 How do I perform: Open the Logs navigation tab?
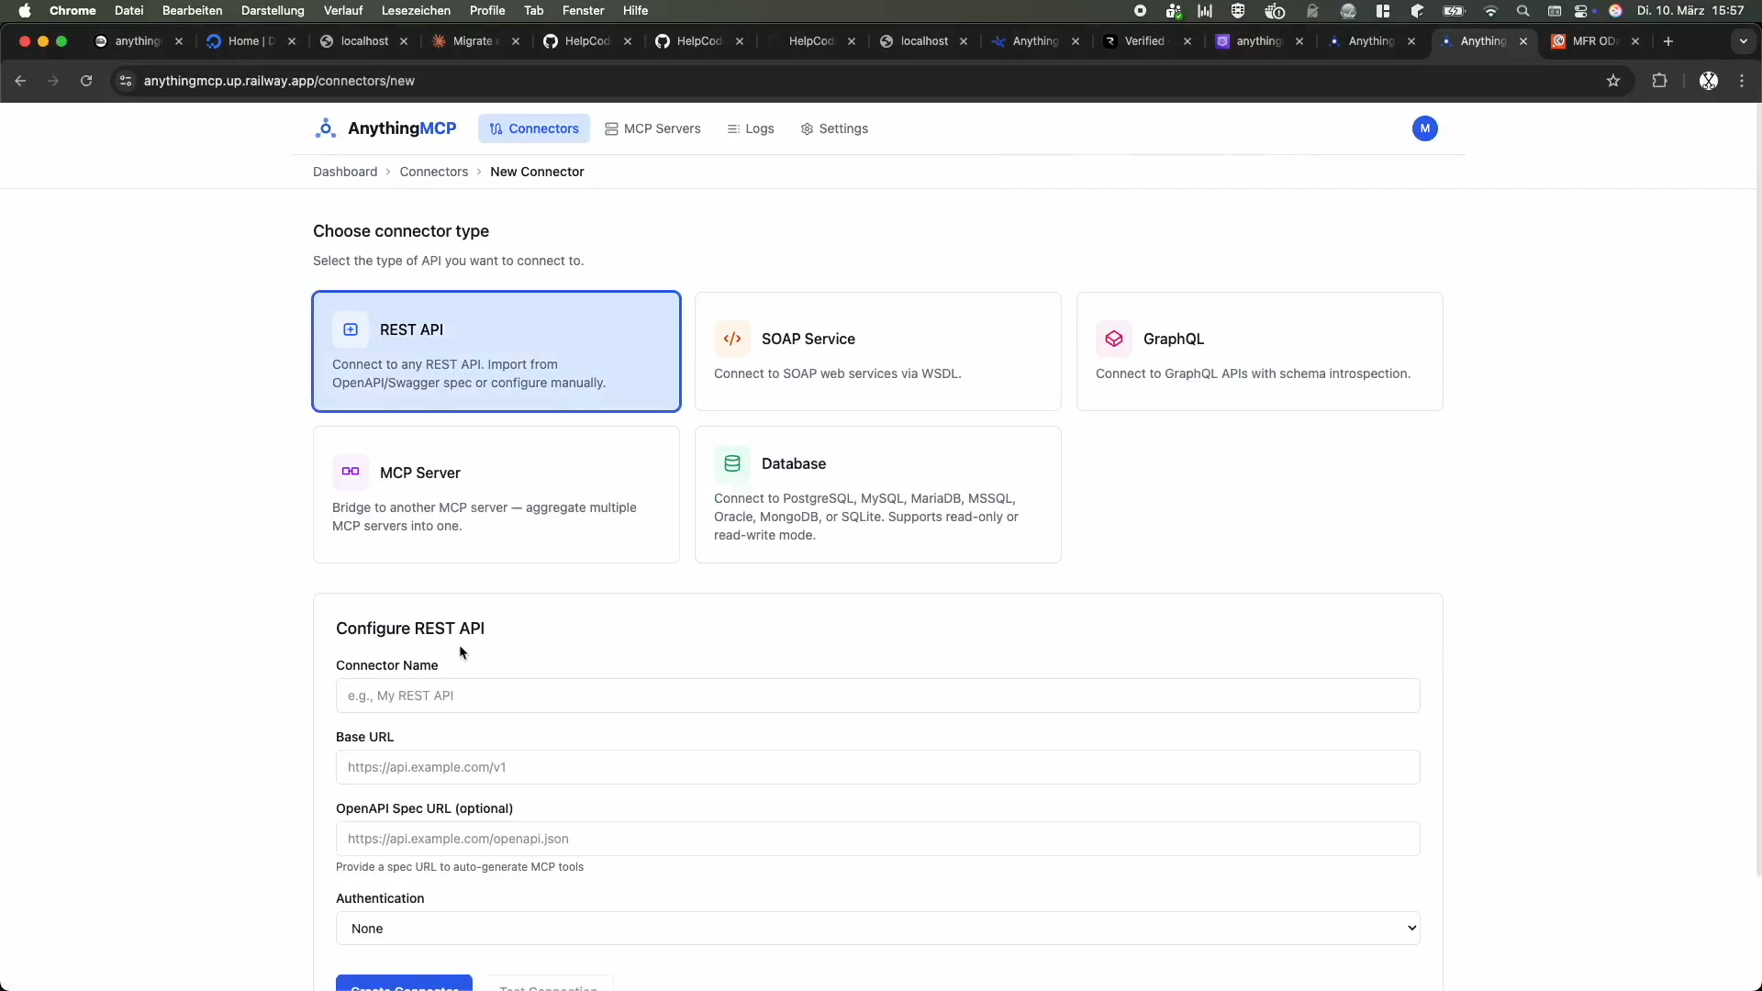click(751, 128)
